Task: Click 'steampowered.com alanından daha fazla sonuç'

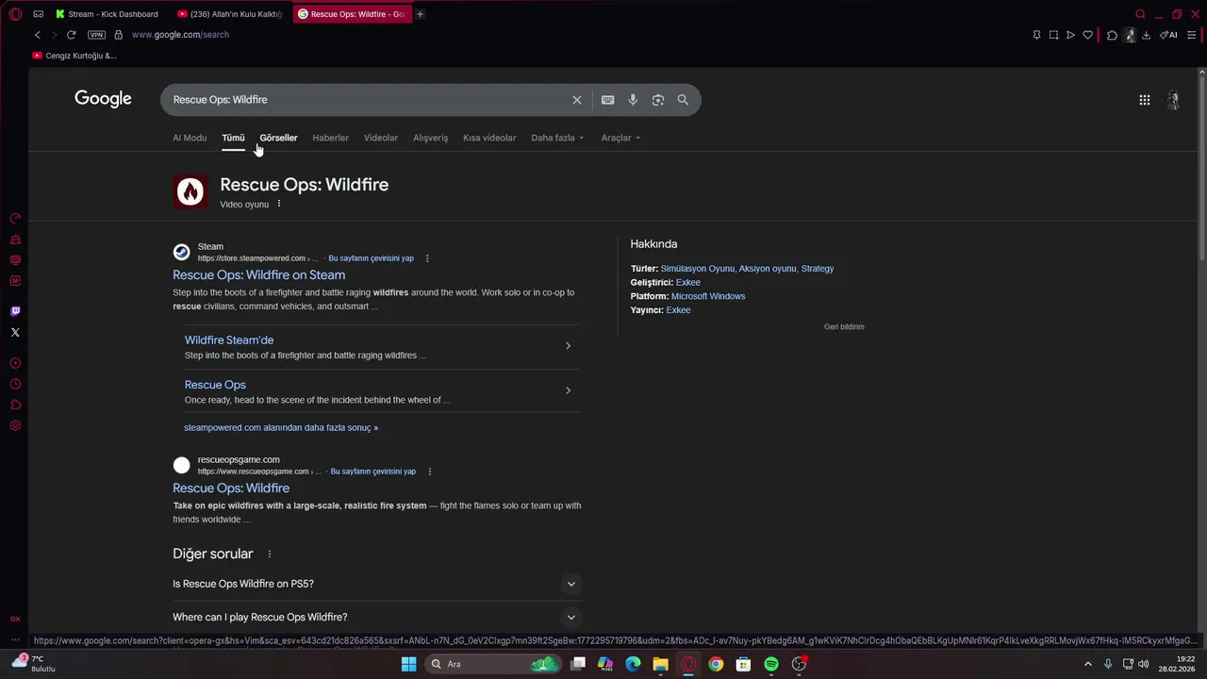Action: (281, 428)
